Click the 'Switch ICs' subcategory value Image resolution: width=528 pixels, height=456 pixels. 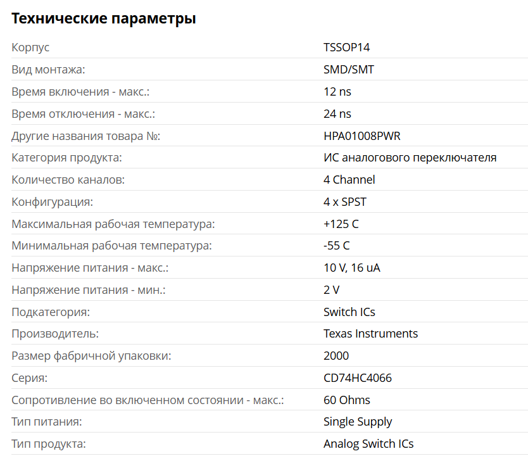click(349, 312)
